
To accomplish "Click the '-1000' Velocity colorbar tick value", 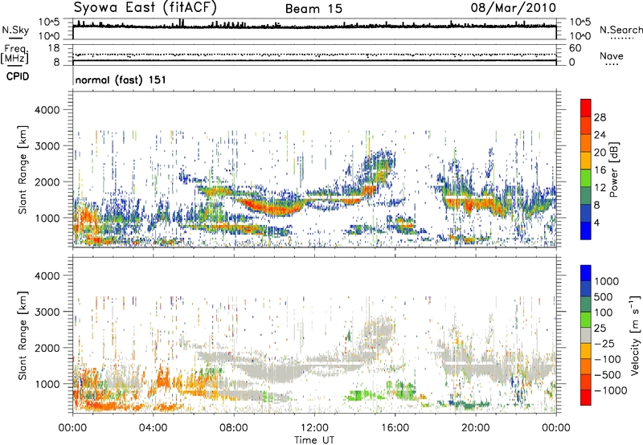I will 610,390.
